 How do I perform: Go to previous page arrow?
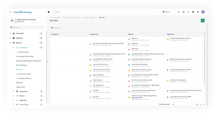click(x=201, y=105)
